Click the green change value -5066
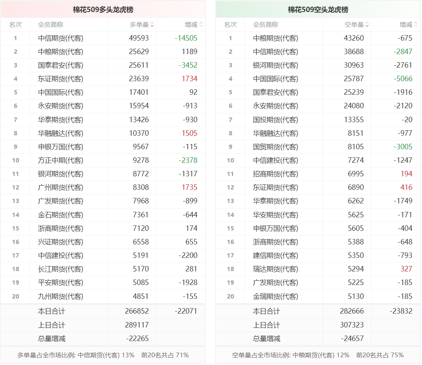This screenshot has height=365, width=422. point(403,79)
